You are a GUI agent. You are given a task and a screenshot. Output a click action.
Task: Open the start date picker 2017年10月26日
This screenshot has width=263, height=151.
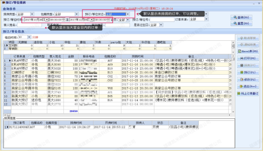click(x=47, y=20)
